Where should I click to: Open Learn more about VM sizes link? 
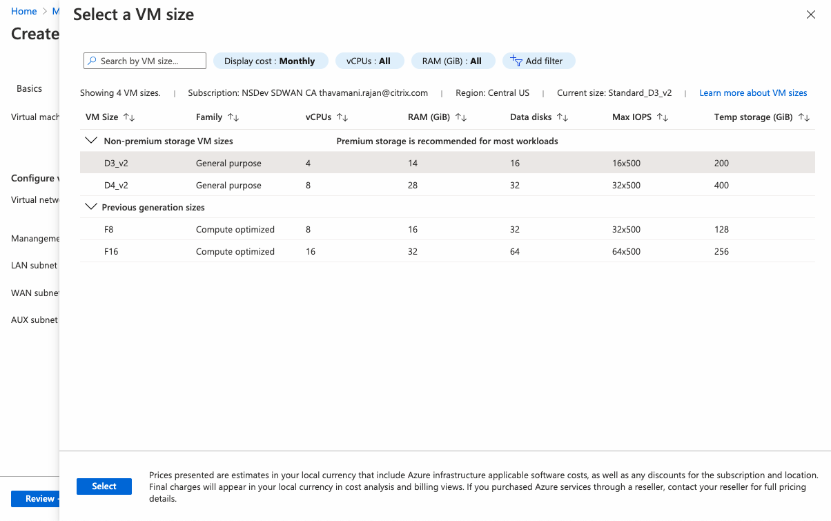[x=753, y=92]
